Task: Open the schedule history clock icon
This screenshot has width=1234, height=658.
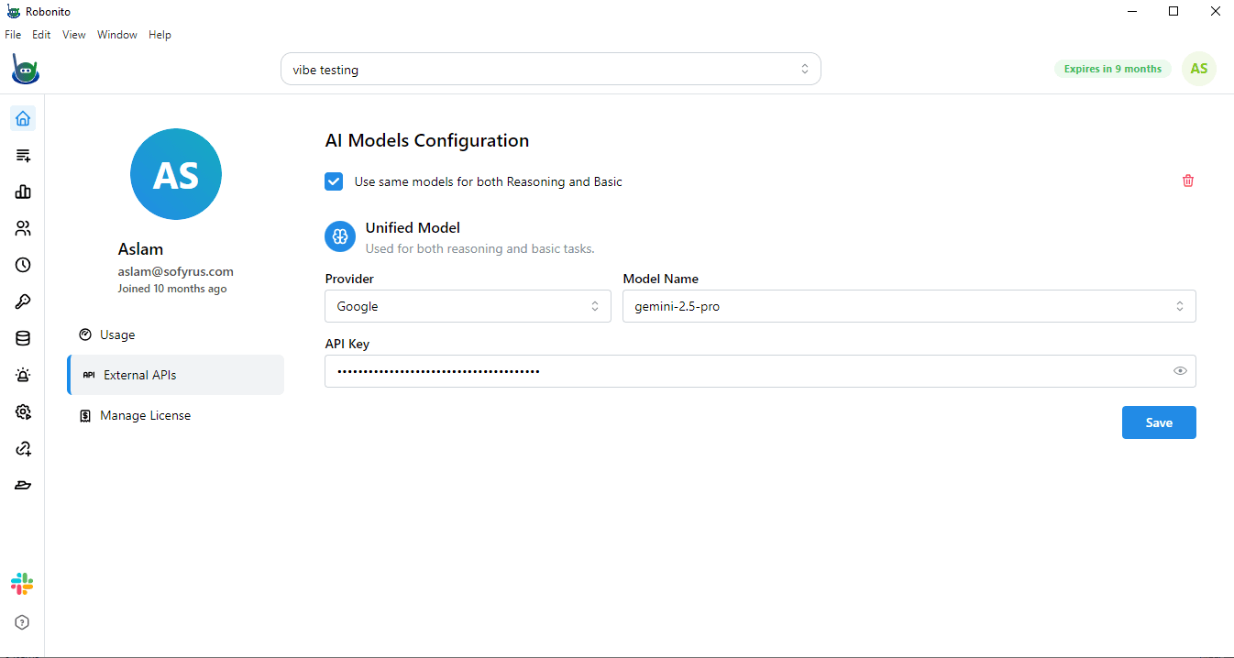Action: click(x=22, y=265)
